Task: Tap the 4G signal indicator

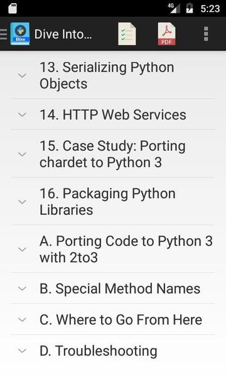Action: click(174, 8)
